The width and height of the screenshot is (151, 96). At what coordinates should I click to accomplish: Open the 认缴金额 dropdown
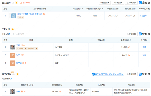point(105,3)
